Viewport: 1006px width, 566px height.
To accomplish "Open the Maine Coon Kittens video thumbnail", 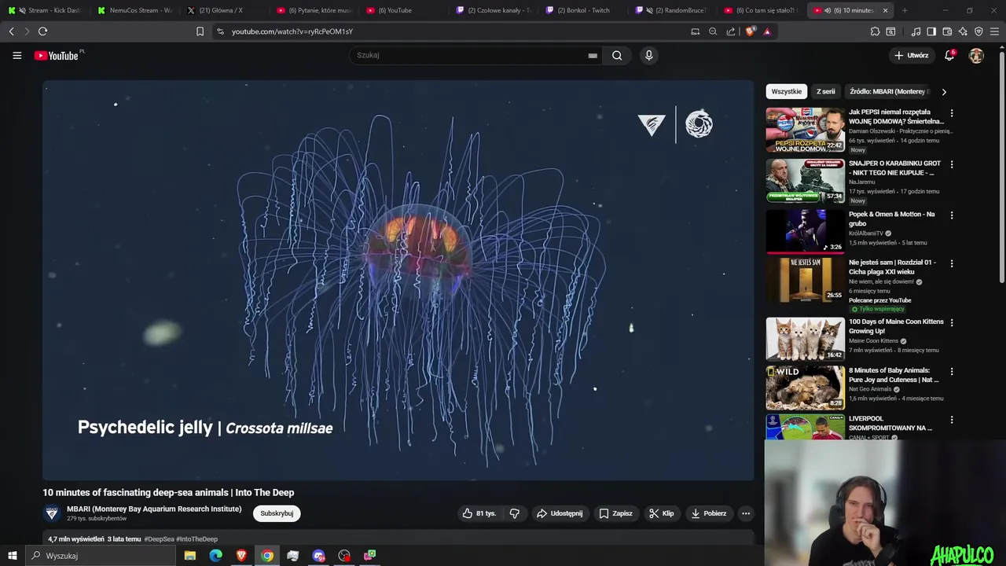I will coord(806,339).
